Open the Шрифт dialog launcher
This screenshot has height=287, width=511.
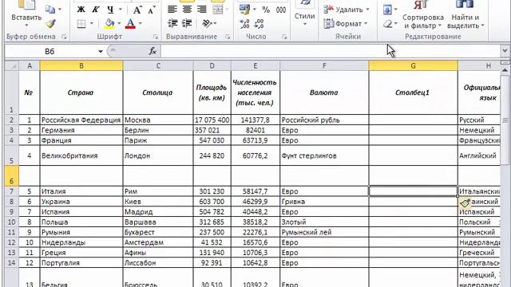tap(156, 37)
